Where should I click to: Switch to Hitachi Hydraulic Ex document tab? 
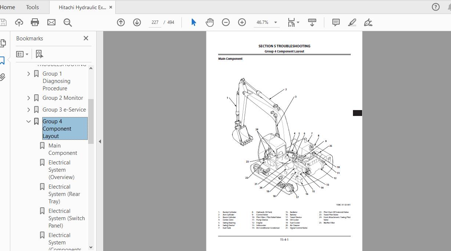pos(82,7)
